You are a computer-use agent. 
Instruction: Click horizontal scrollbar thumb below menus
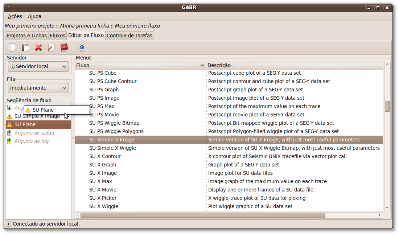pos(203,215)
